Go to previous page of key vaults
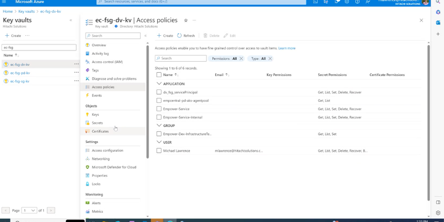The height and width of the screenshot is (222, 444). pyautogui.click(x=6, y=210)
